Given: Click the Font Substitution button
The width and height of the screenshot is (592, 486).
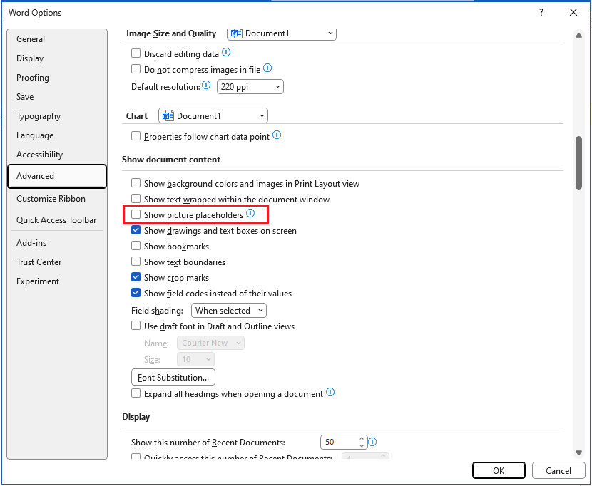Looking at the screenshot, I should (x=173, y=377).
